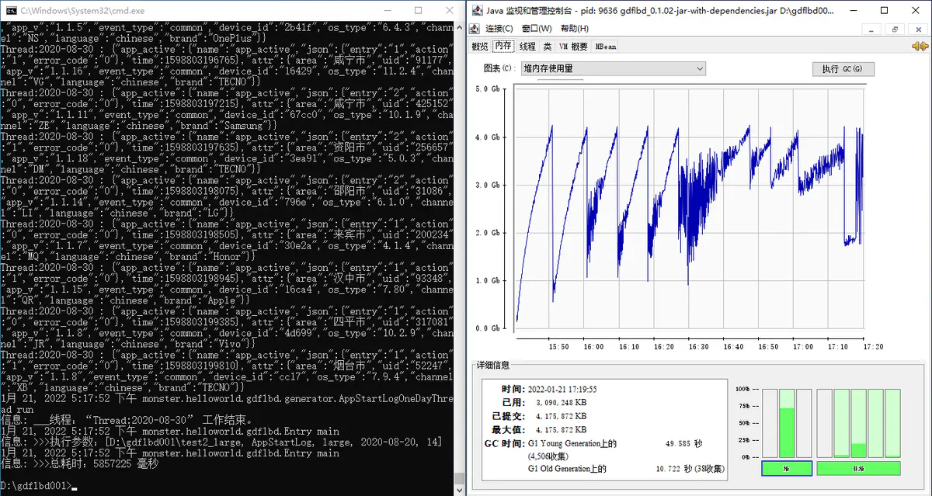932x496 pixels.
Task: Click the 已提交 value 4,175,872 KB
Action: [562, 417]
